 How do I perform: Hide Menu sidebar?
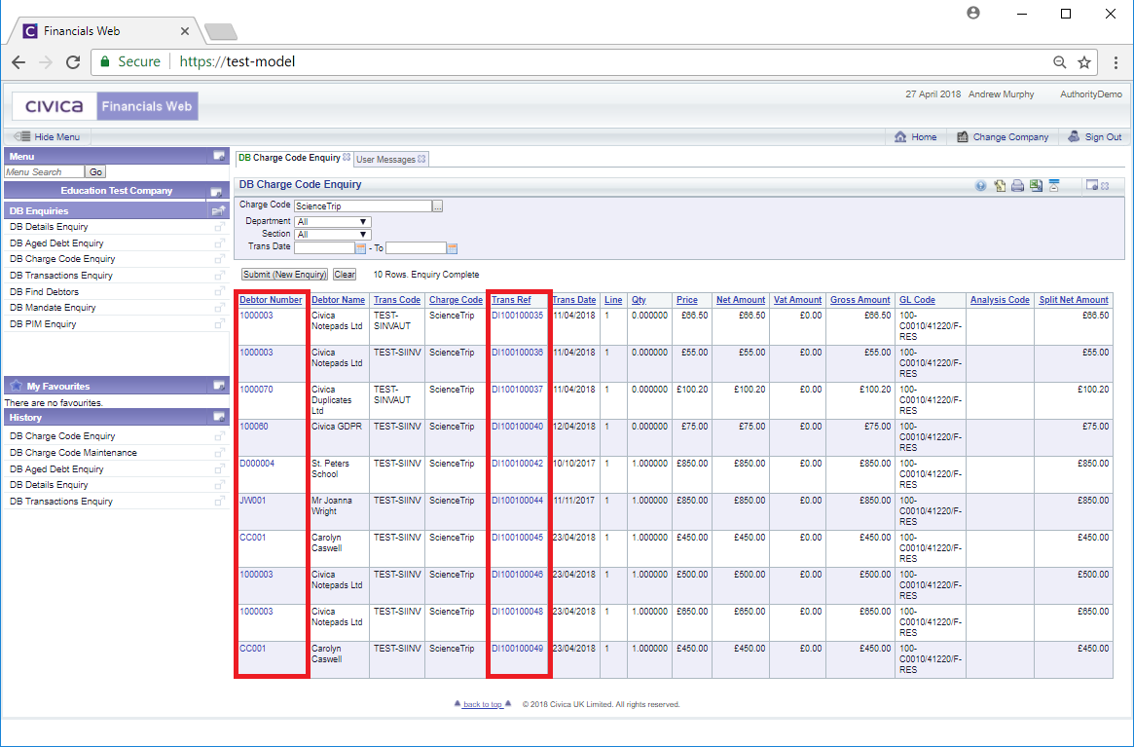click(x=48, y=136)
